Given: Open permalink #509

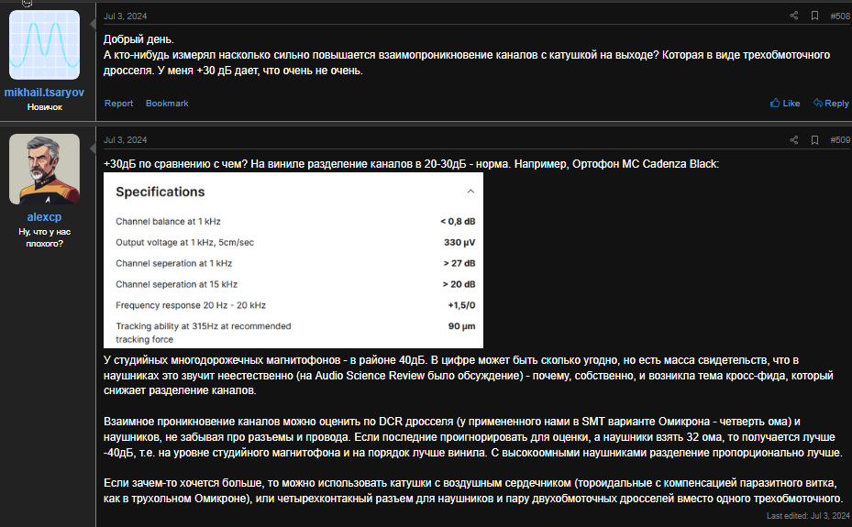Looking at the screenshot, I should pos(840,140).
